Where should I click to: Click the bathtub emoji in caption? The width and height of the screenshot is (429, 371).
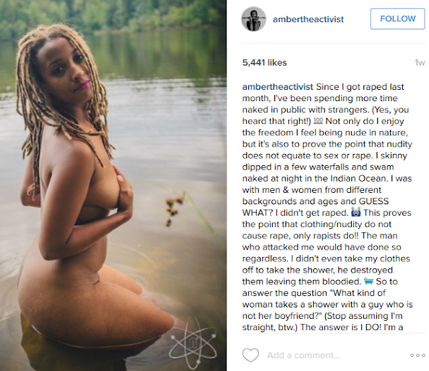pos(369,281)
